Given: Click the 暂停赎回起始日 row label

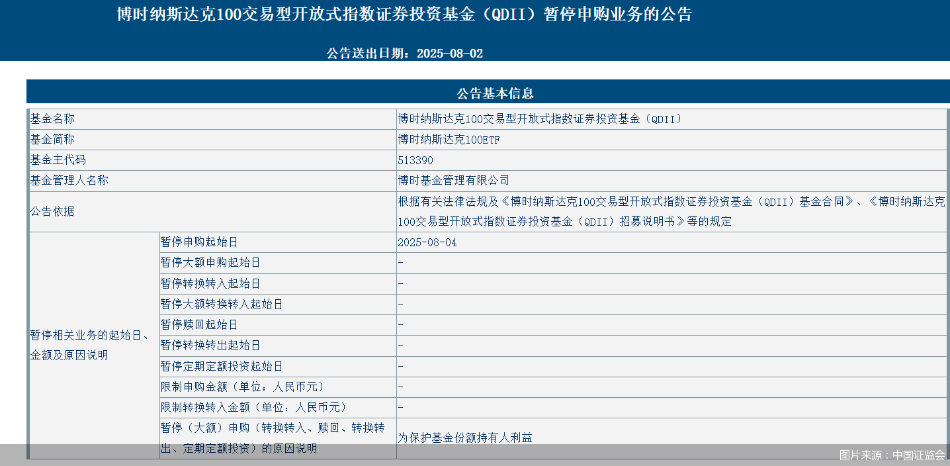Looking at the screenshot, I should 199,325.
